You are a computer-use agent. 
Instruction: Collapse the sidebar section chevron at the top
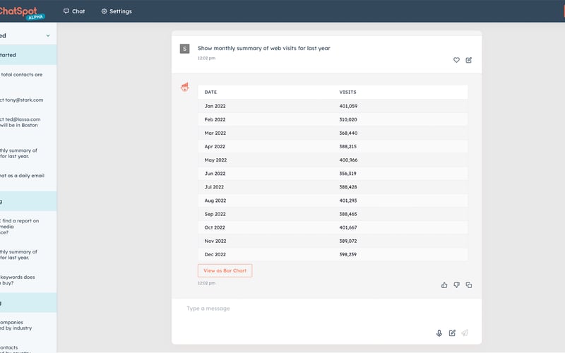pyautogui.click(x=48, y=36)
